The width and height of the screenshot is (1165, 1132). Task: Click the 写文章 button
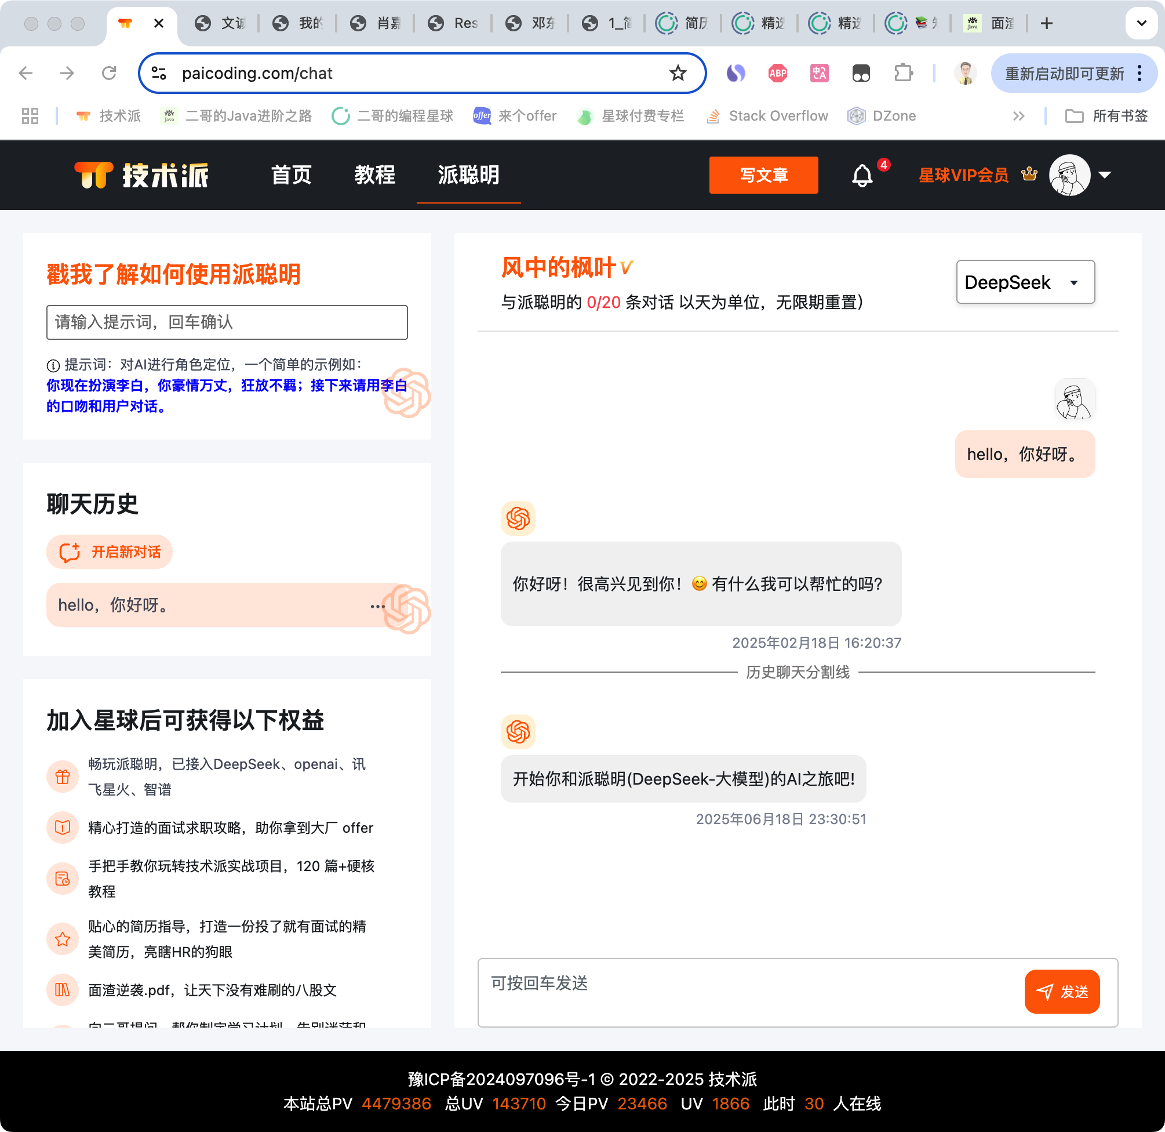point(764,175)
